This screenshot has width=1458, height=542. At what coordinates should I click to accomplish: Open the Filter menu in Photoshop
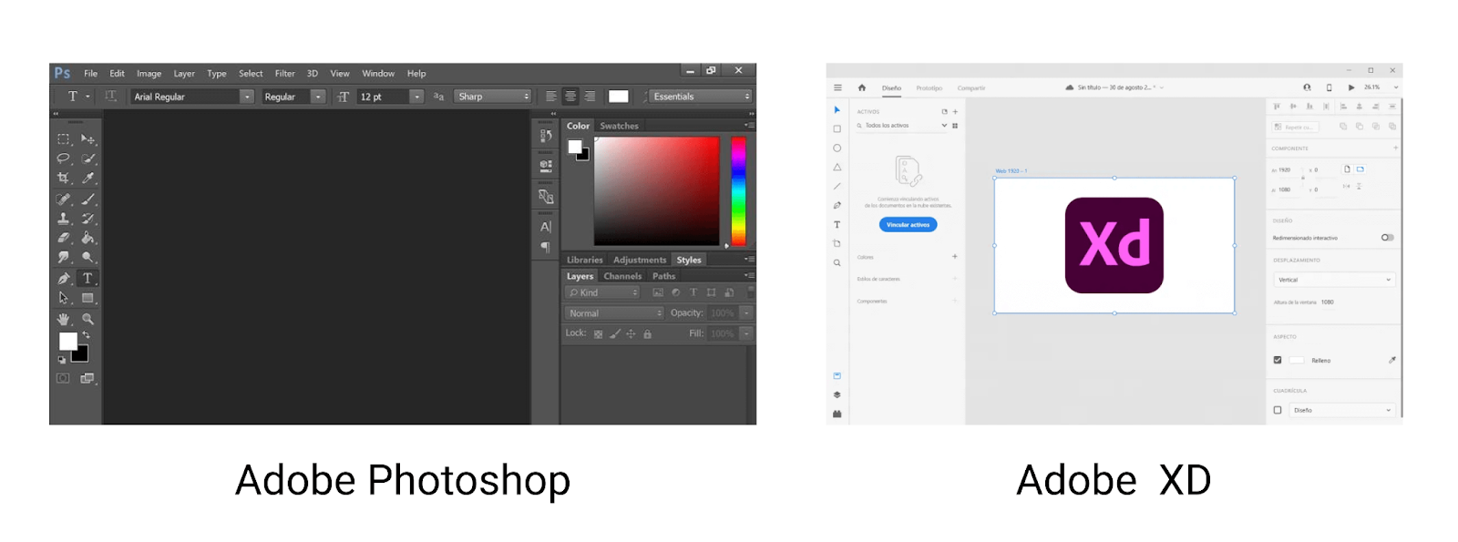point(285,74)
